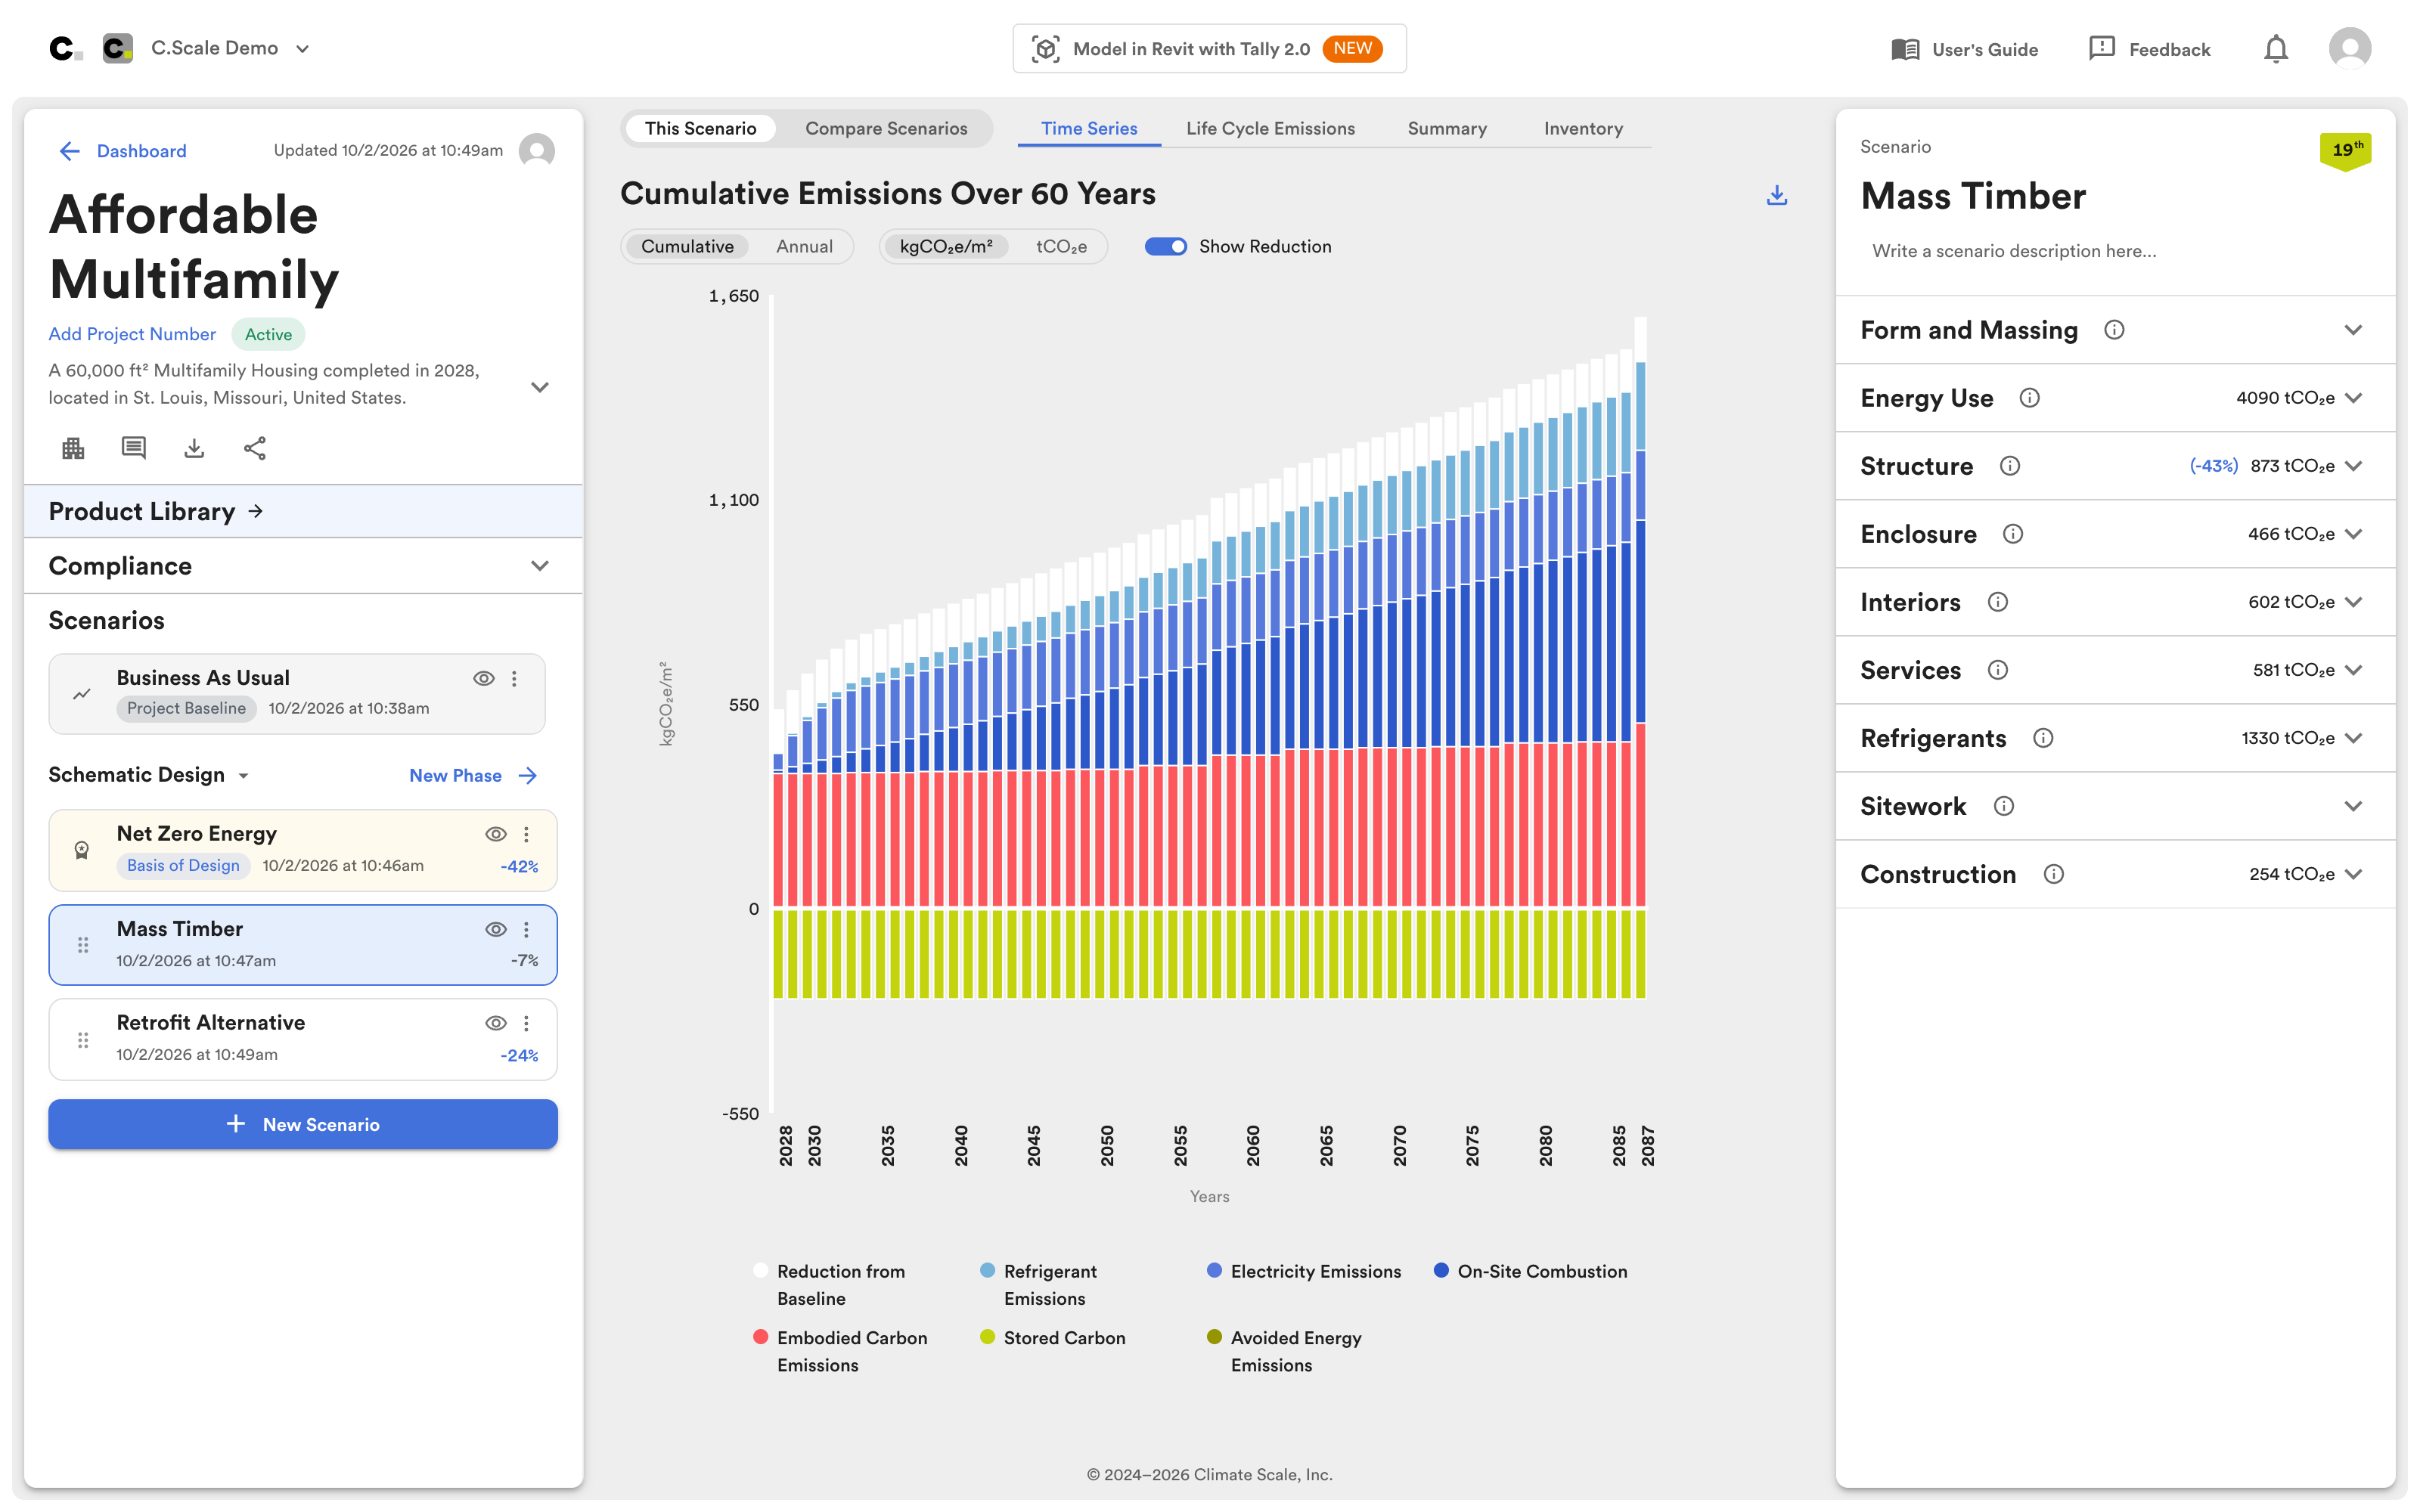
Task: Select This Scenario tab
Action: coord(700,129)
